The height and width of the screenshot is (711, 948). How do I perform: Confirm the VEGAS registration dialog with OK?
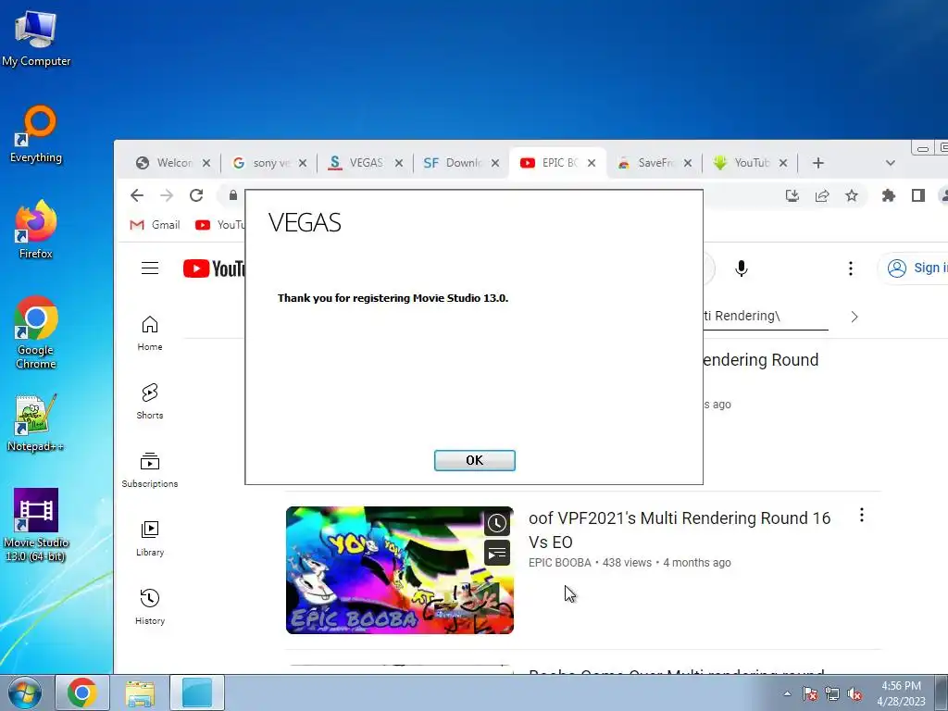(475, 460)
